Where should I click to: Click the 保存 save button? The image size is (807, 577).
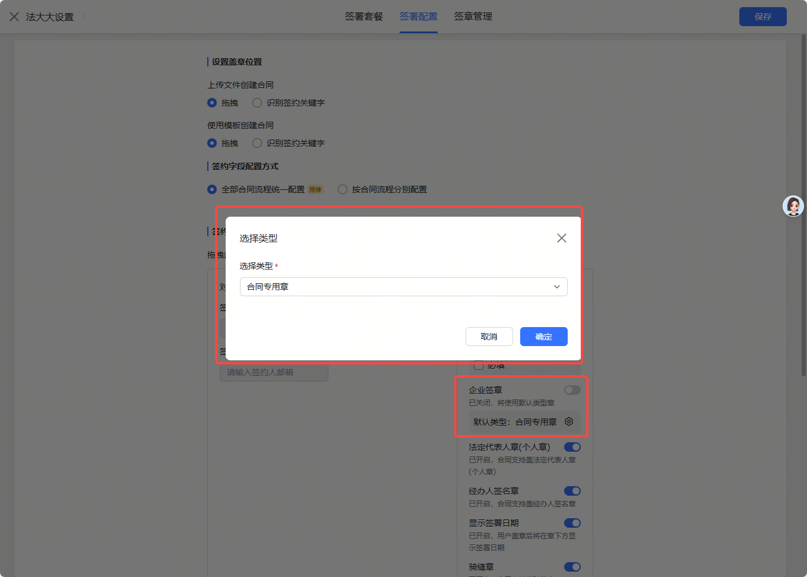(x=762, y=17)
